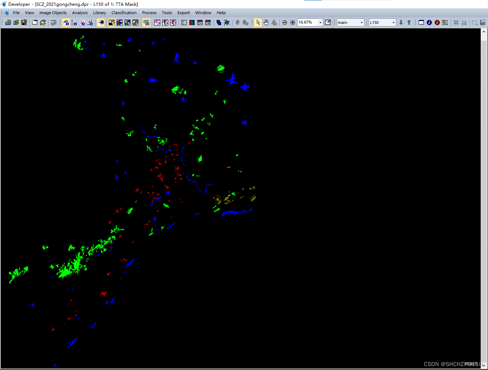Open the View Settings eye icon
The width and height of the screenshot is (488, 370).
click(x=101, y=22)
